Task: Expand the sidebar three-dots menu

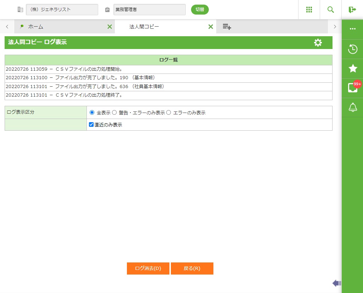Action: tap(352, 29)
